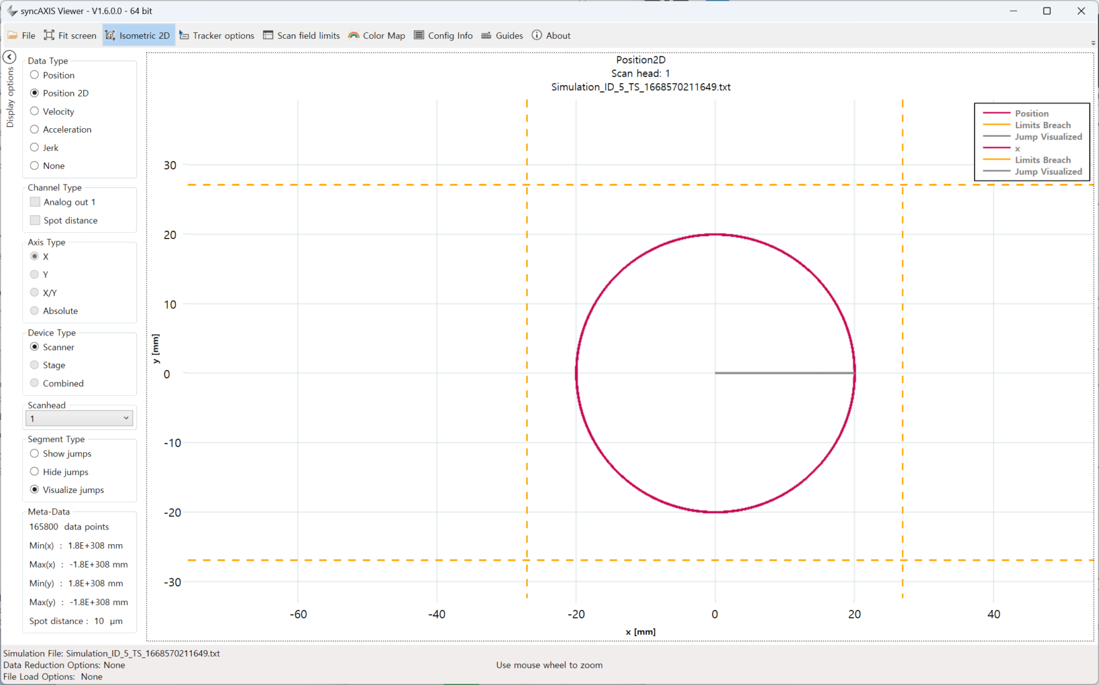Click the Guides icon
The height and width of the screenshot is (685, 1099).
(x=486, y=36)
